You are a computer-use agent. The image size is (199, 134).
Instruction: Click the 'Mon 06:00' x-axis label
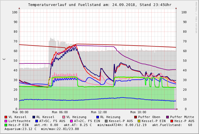pos(60,112)
